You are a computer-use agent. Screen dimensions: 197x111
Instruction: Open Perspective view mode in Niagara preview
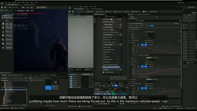click(74, 17)
